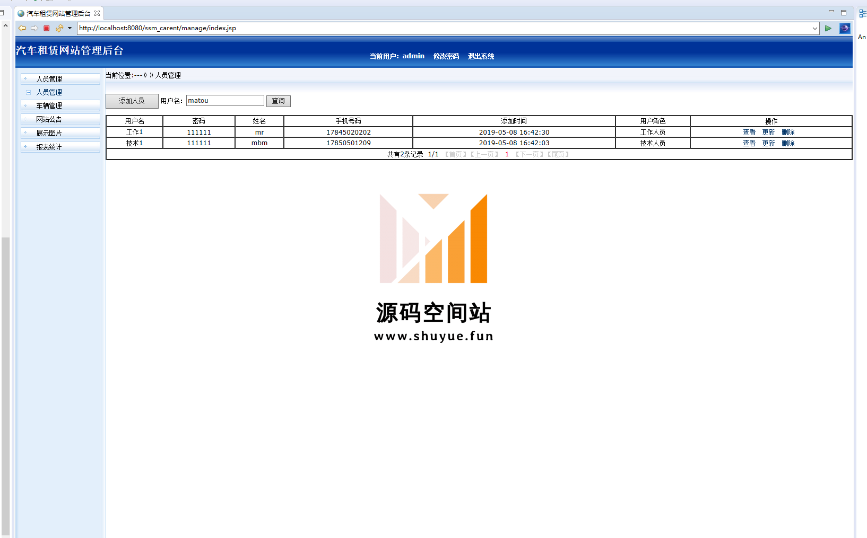
Task: Click the 尾页 pagination link
Action: coord(558,155)
